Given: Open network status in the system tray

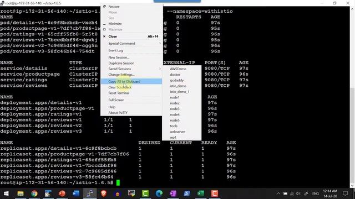Looking at the screenshot, I should [x=292, y=193].
